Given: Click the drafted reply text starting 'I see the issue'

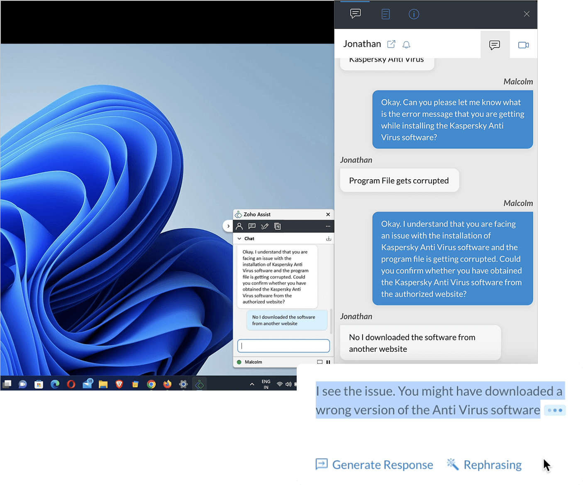Looking at the screenshot, I should [x=439, y=400].
